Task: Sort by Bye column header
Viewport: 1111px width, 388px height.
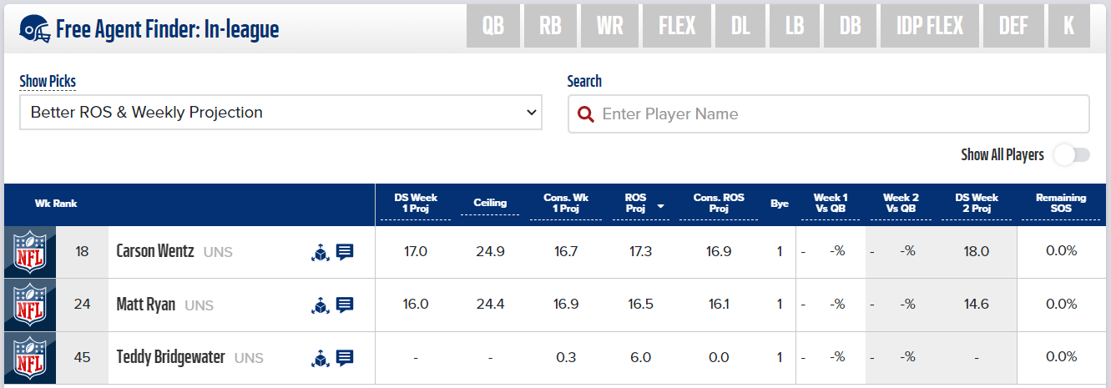Action: point(780,203)
